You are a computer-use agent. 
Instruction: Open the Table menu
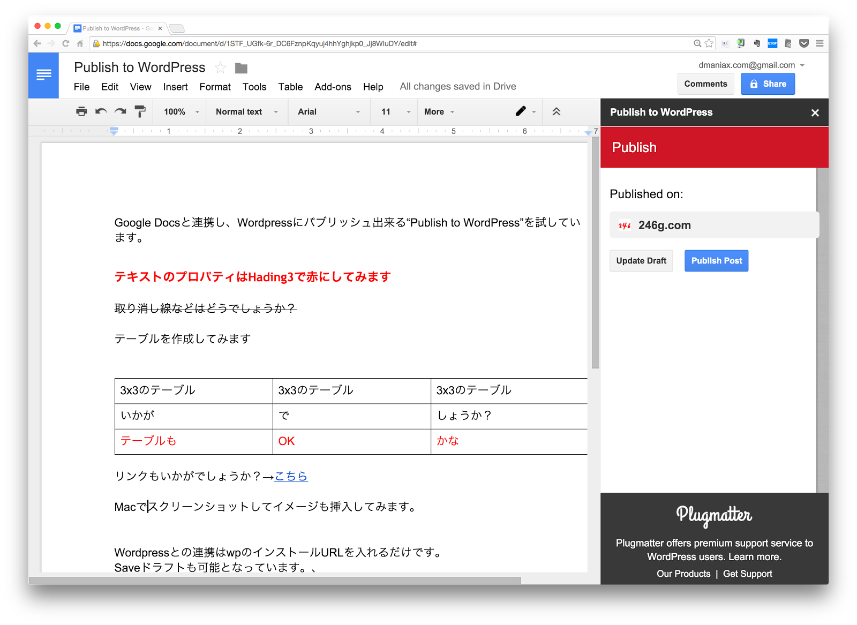pos(290,87)
